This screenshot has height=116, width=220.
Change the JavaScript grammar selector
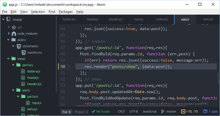(x=150, y=112)
